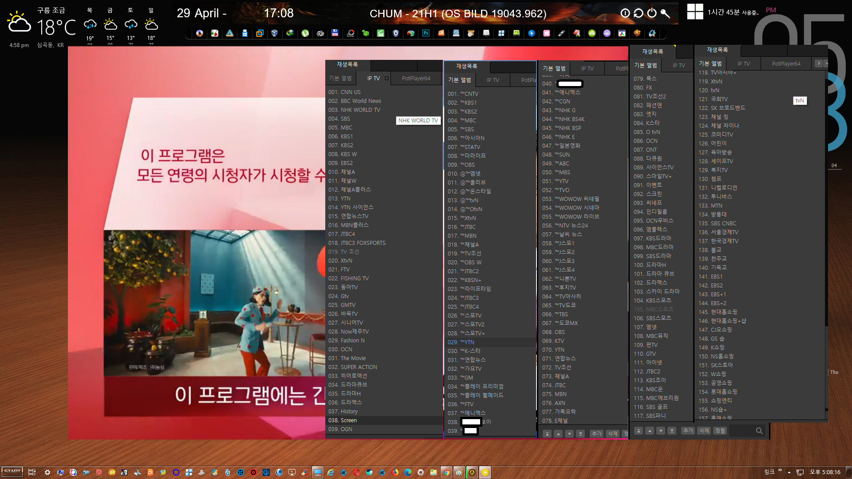Image resolution: width=852 pixels, height=479 pixels.
Task: Click 추가 button in third playlist
Action: coord(597,434)
